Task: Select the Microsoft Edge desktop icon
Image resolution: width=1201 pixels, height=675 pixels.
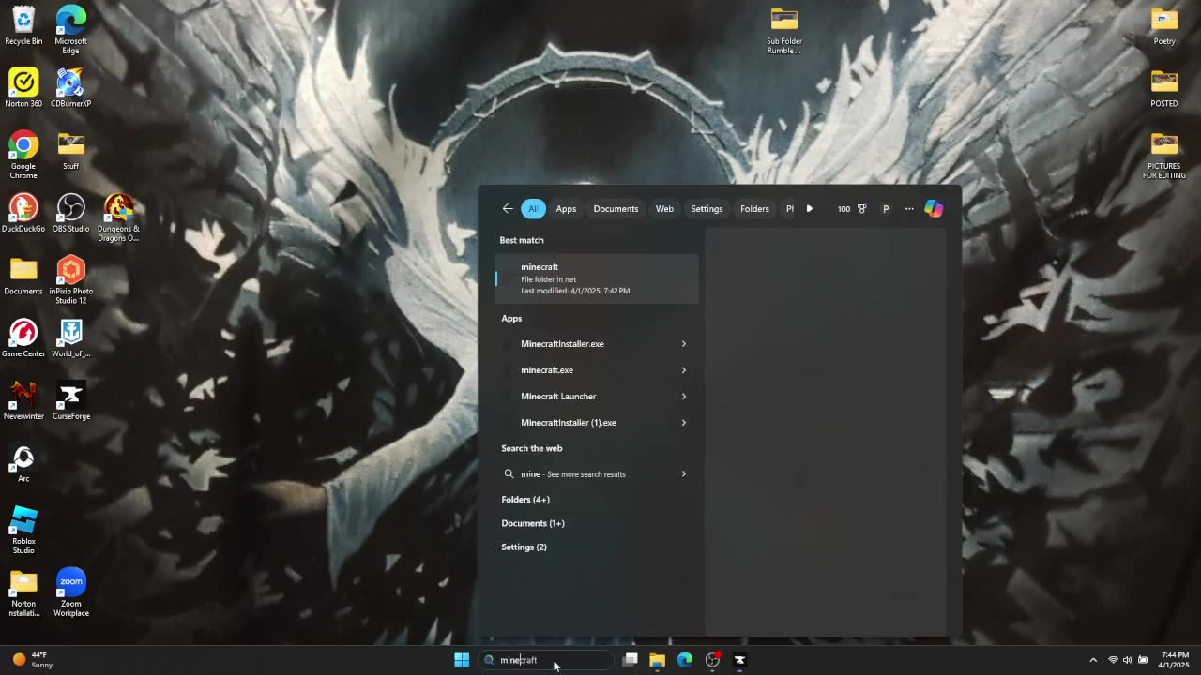Action: (x=70, y=30)
